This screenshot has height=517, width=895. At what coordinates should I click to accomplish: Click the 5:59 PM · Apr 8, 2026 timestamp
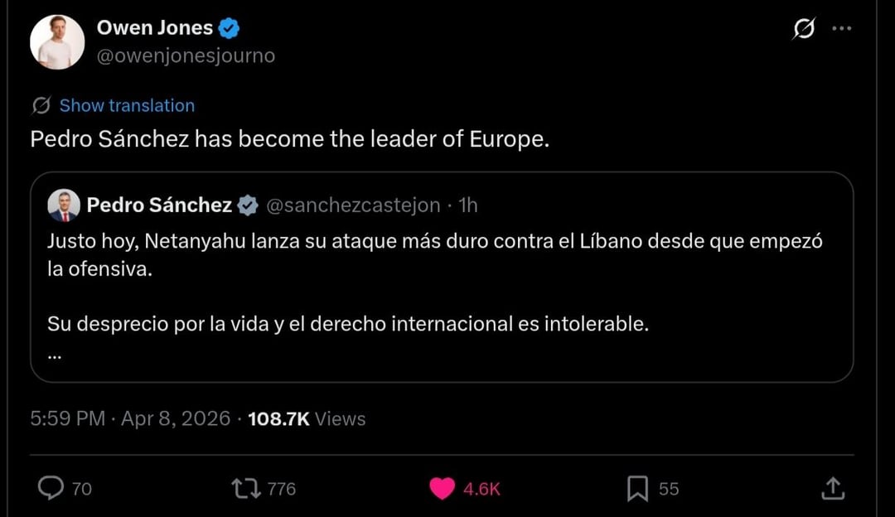(x=130, y=418)
